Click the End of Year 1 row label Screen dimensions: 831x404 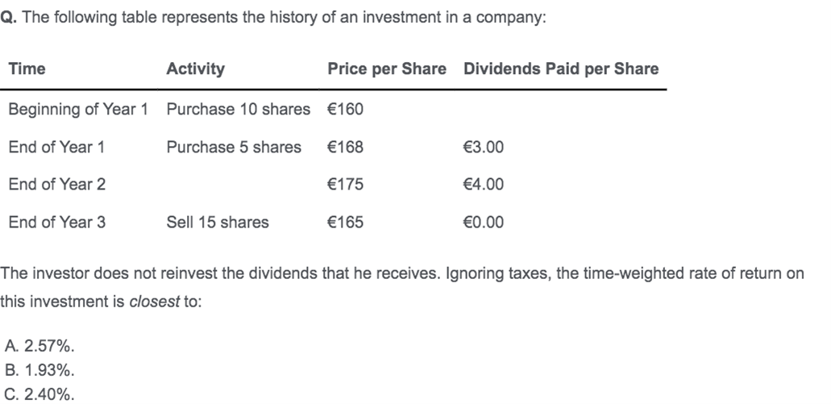pyautogui.click(x=56, y=147)
